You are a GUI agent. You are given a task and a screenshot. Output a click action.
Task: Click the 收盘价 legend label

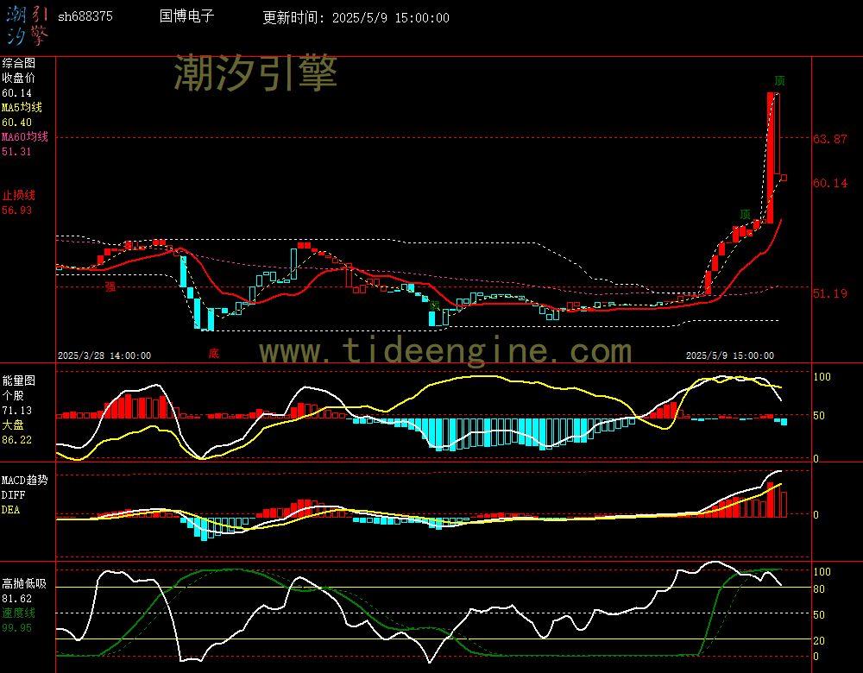[19, 79]
